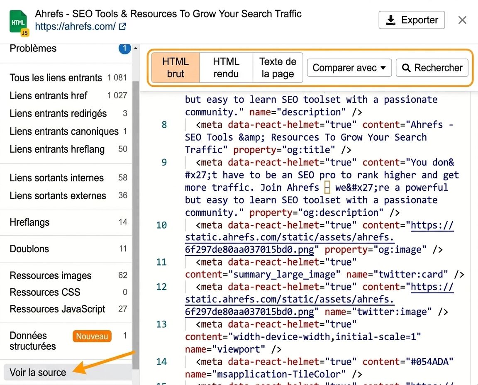This screenshot has height=385, width=478.
Task: Open external link icon beside ahrefs.com URL
Action: (x=122, y=27)
